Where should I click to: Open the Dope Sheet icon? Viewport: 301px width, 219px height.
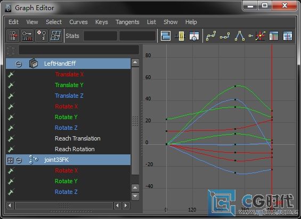[273, 36]
